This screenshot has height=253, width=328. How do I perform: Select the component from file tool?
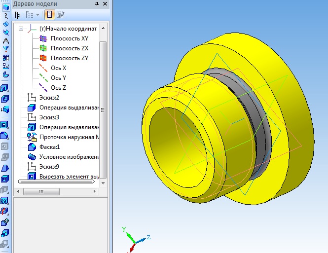click(x=4, y=109)
